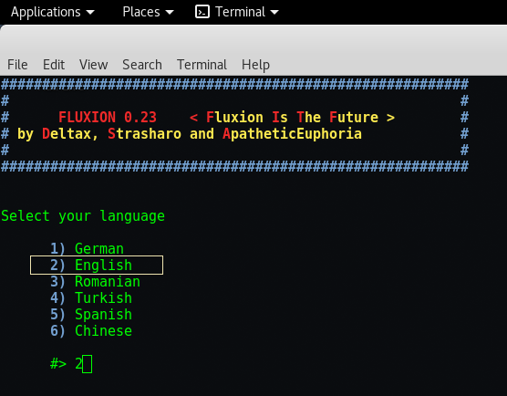This screenshot has width=507, height=396.
Task: Open the Search menu
Action: pyautogui.click(x=142, y=65)
